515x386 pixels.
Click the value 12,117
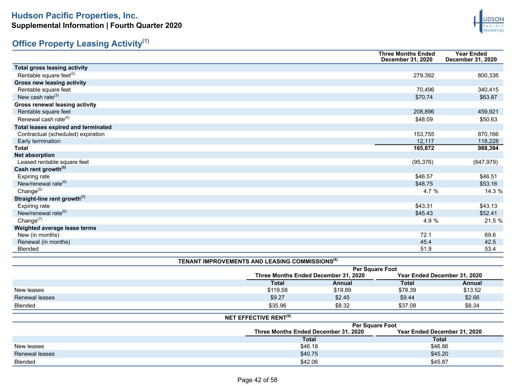point(426,141)
